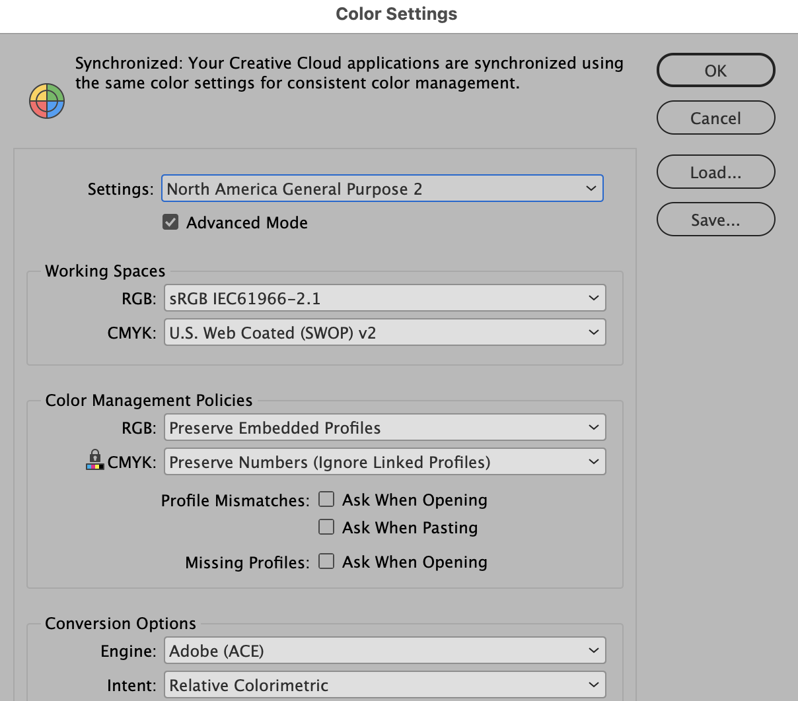
Task: Enable Ask When Pasting for Profile Mismatches
Action: coord(326,527)
